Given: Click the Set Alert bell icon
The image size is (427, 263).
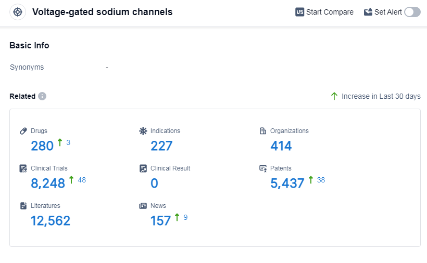Looking at the screenshot, I should coord(368,12).
